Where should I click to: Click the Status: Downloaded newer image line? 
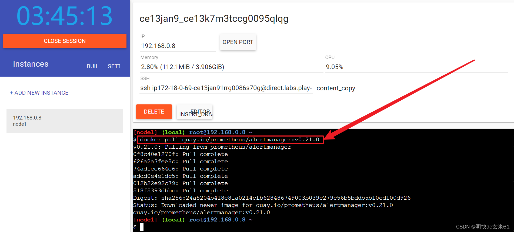[263, 205]
